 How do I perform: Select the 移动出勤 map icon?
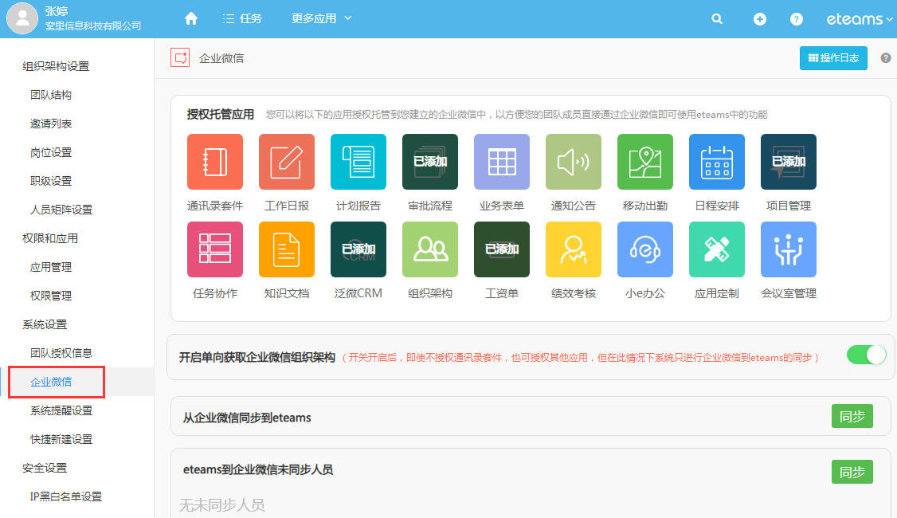645,162
